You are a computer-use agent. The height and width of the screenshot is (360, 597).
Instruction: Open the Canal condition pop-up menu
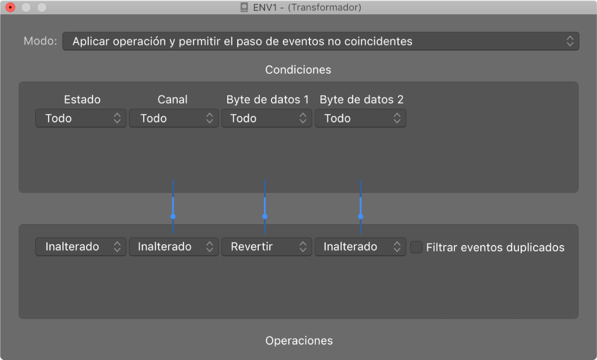point(174,118)
